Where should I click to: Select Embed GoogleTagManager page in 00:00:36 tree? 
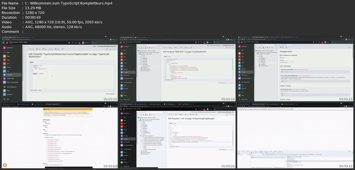(150, 149)
